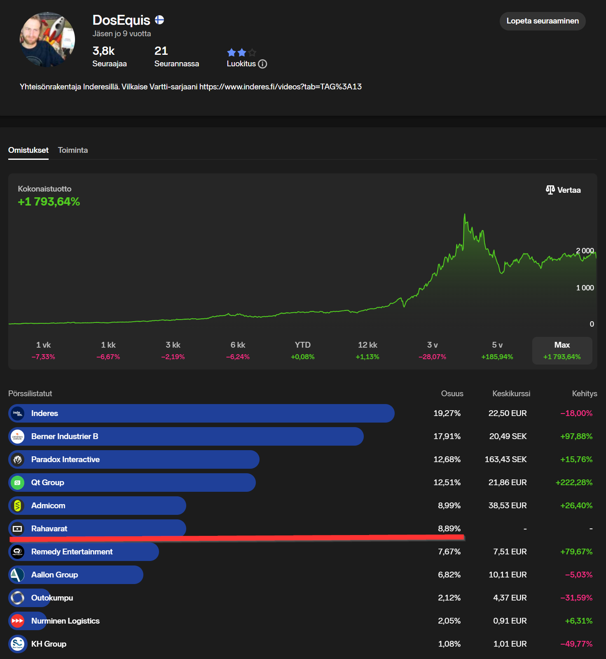Select the 5 v time range
606x659 pixels.
point(497,350)
